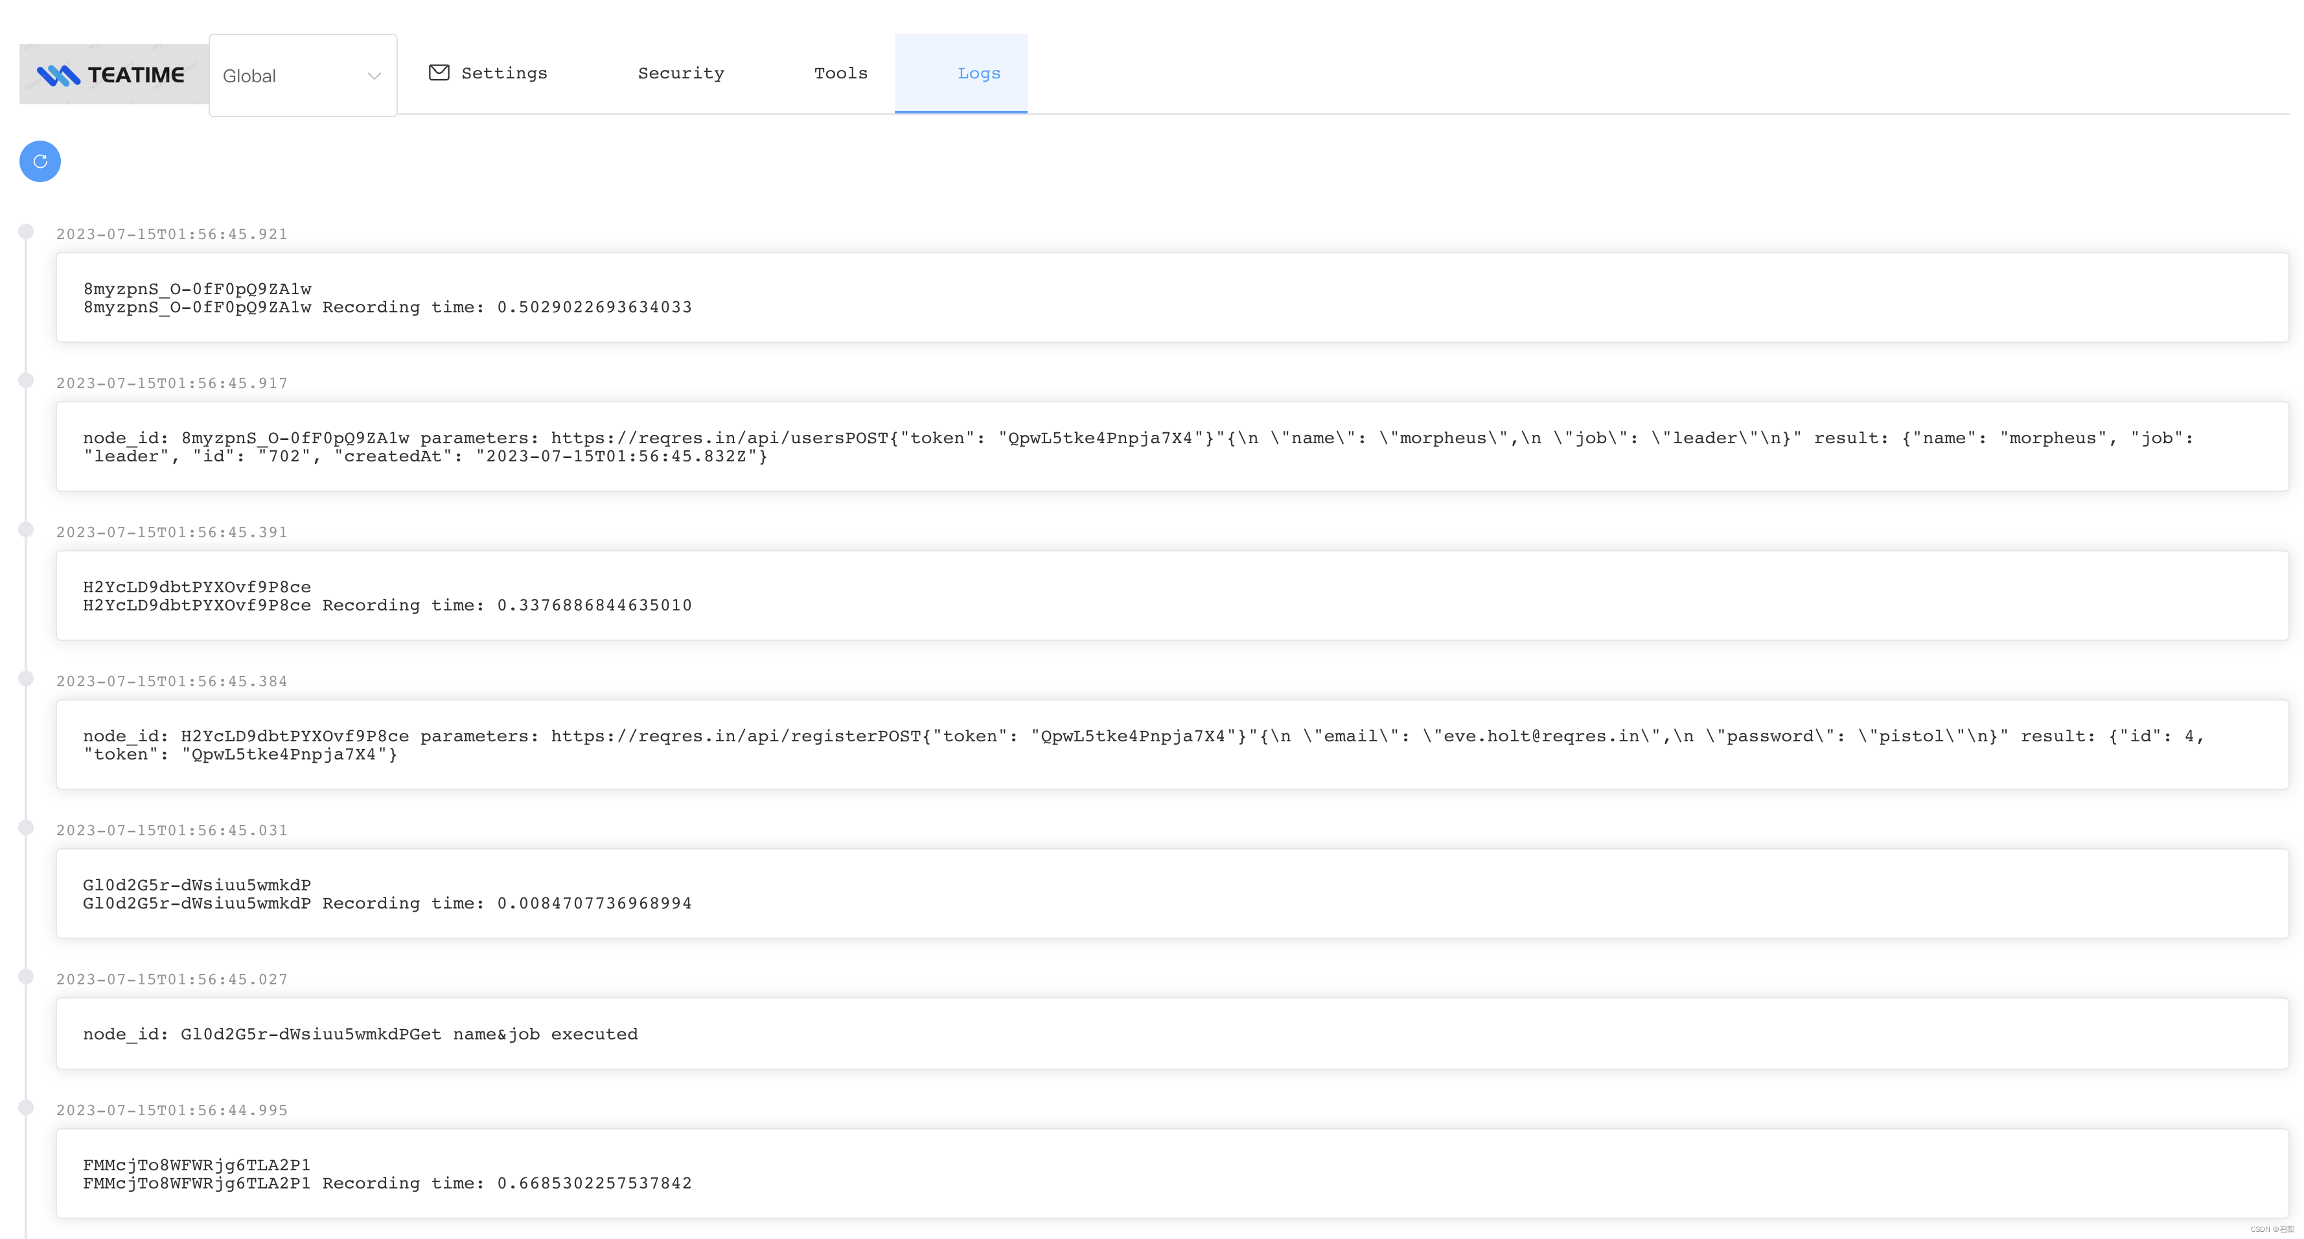Click the Settings envelope icon

(x=439, y=73)
